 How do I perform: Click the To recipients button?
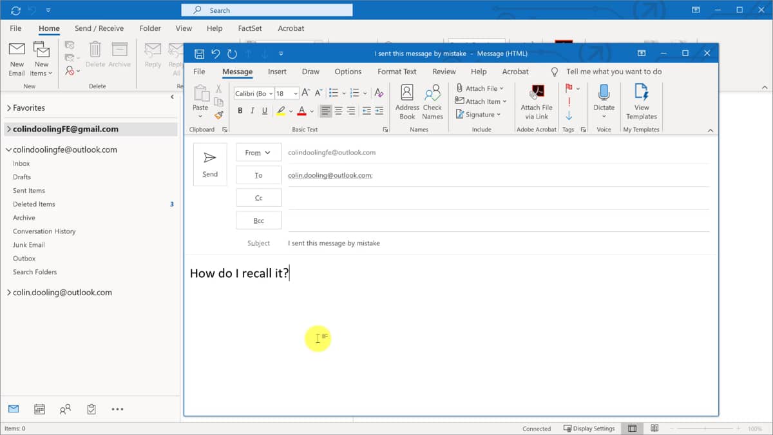point(258,175)
